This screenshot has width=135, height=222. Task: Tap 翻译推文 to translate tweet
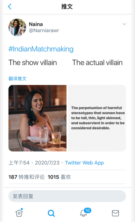18,79
